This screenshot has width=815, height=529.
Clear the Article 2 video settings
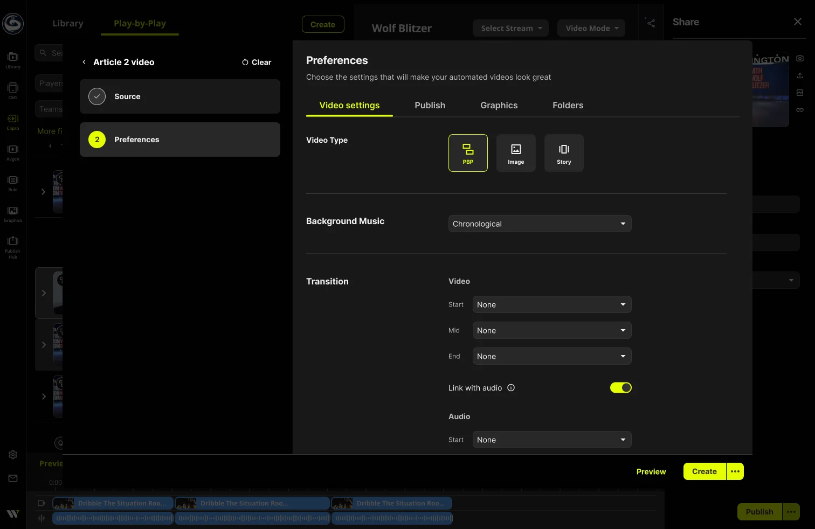click(257, 62)
